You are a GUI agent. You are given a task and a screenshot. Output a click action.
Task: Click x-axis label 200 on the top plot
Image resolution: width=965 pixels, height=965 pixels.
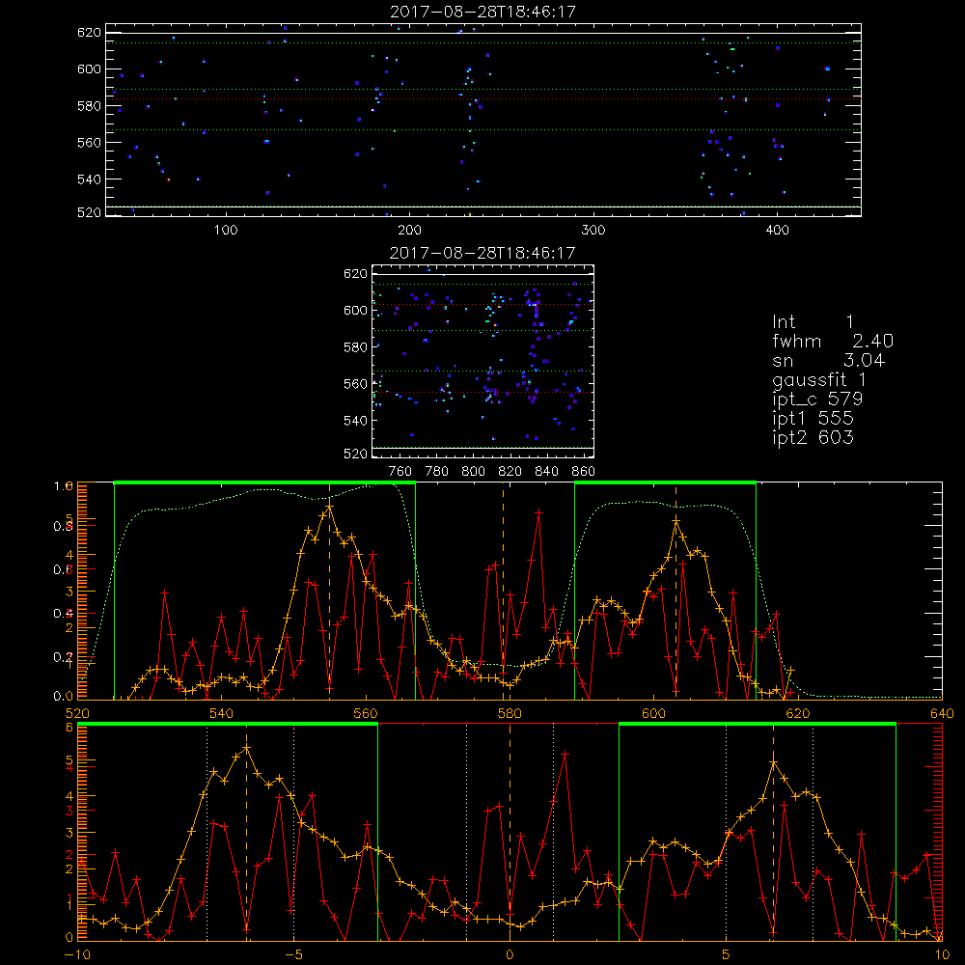409,231
